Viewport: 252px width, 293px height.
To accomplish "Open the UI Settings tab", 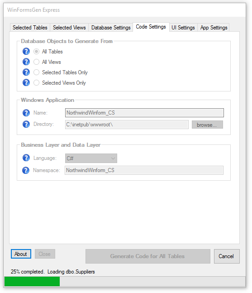I will point(183,28).
